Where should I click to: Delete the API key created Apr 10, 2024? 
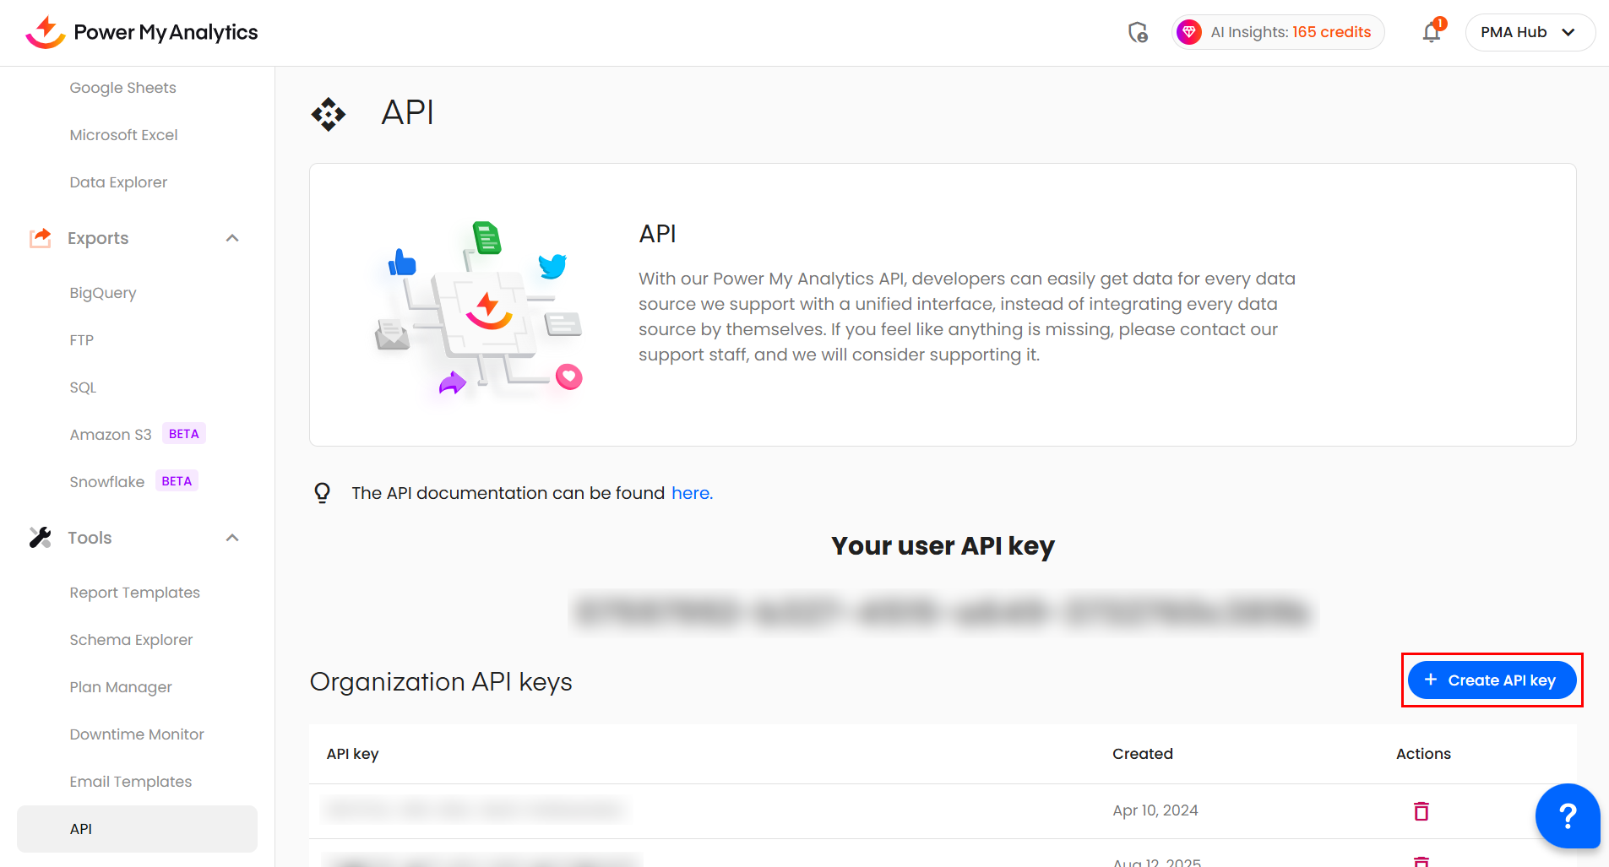tap(1421, 810)
